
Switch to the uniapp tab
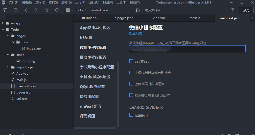[91, 18]
